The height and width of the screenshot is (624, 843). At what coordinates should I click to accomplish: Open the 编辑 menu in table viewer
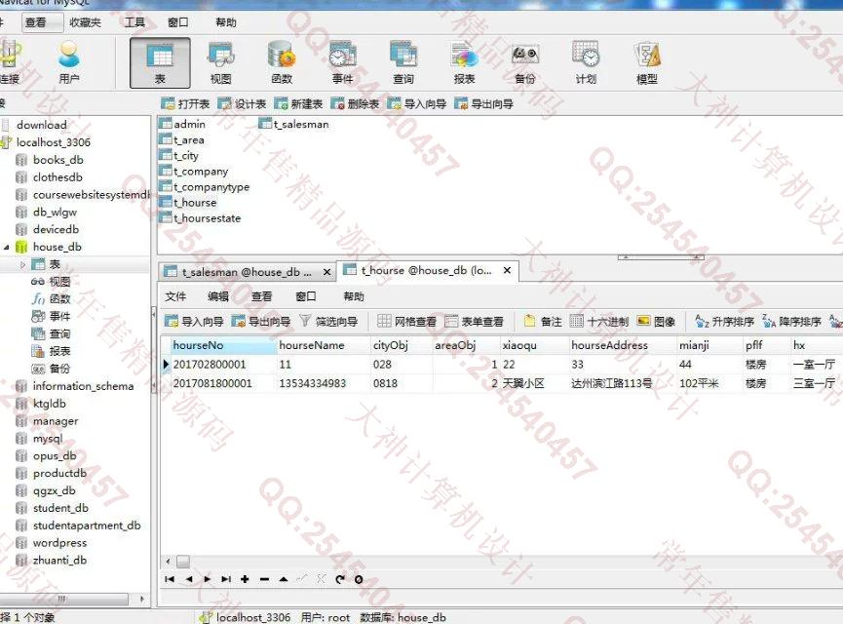(x=218, y=296)
